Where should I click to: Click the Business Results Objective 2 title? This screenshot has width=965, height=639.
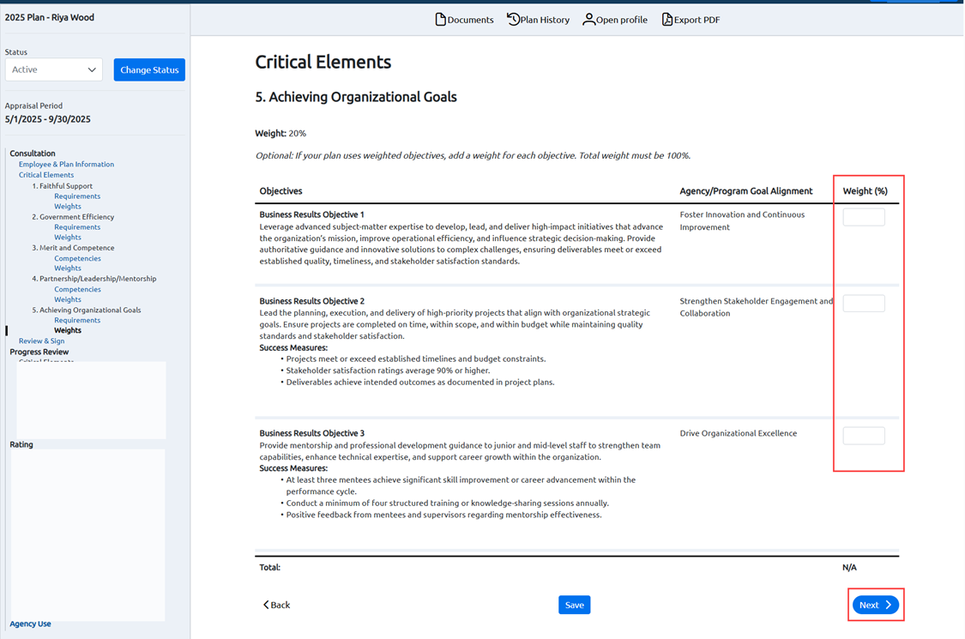(x=311, y=301)
